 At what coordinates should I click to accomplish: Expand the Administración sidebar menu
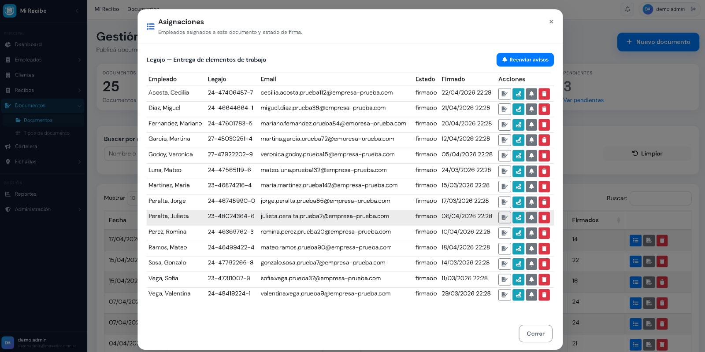tap(43, 209)
